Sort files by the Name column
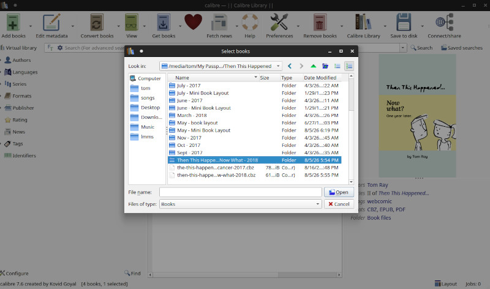The width and height of the screenshot is (490, 289). pyautogui.click(x=213, y=78)
